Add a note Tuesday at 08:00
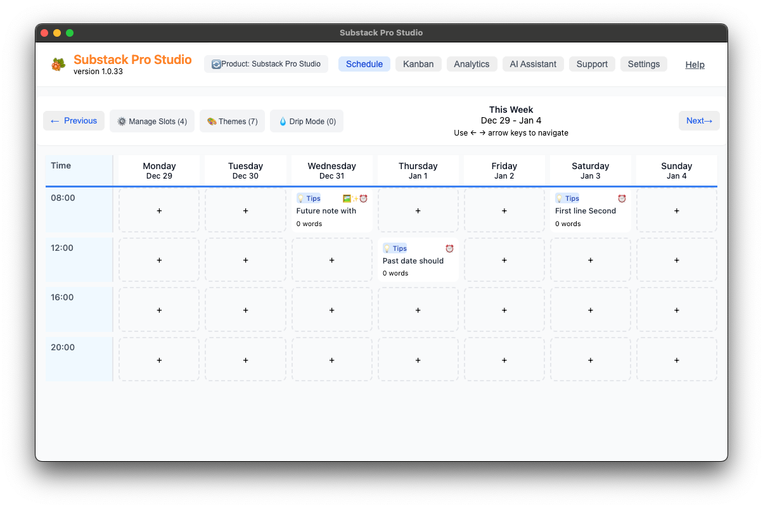Screen dimensions: 763x508 click(245, 210)
